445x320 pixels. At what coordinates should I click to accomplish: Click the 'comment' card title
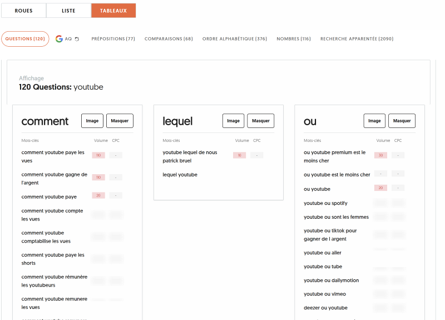[45, 121]
